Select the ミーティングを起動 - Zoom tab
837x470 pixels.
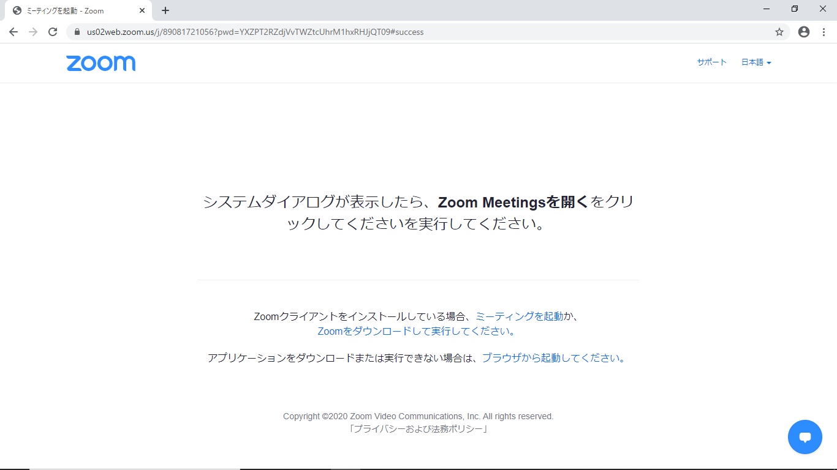pos(74,10)
